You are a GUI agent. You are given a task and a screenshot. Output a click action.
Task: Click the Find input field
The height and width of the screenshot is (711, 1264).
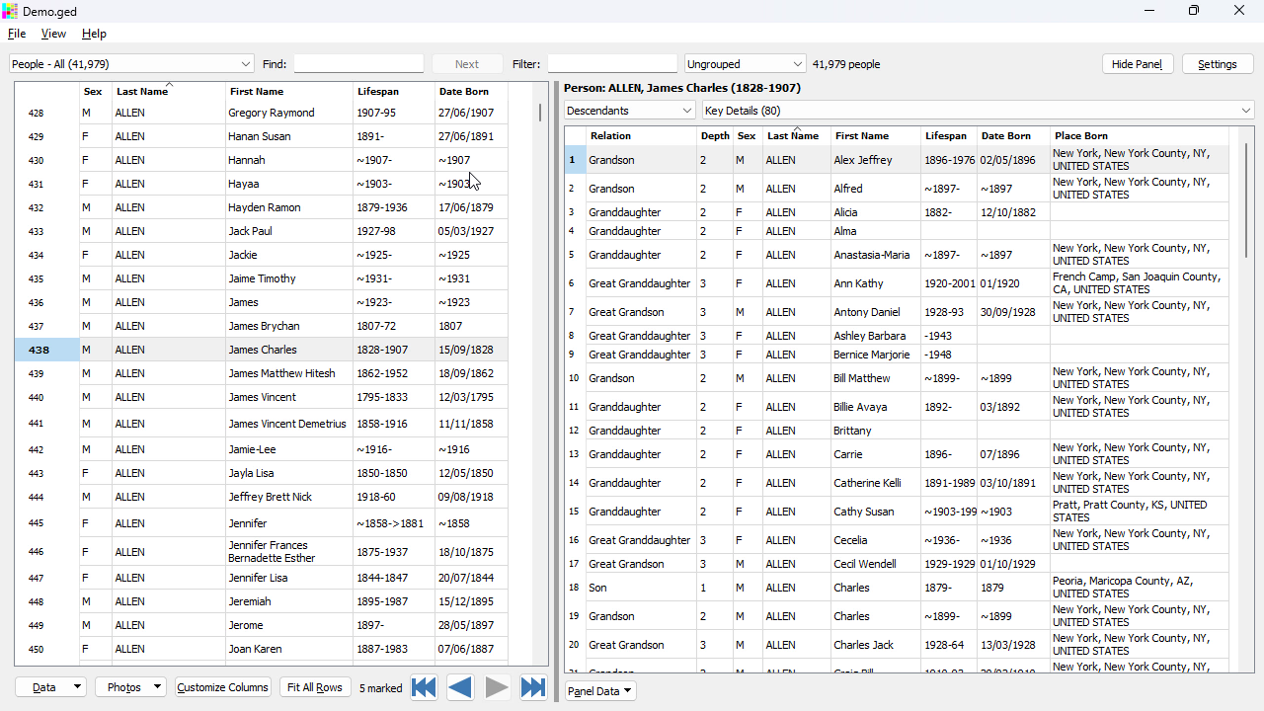(358, 64)
